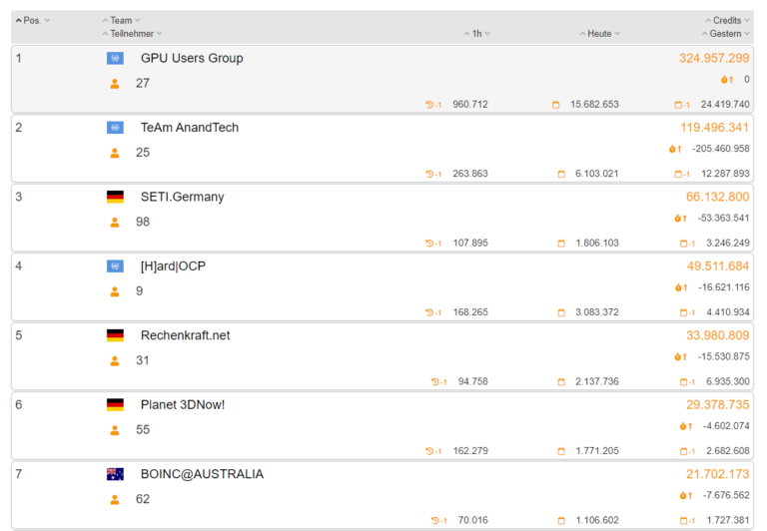Image resolution: width=767 pixels, height=531 pixels.
Task: Click member icon beside 27 participants
Action: pos(115,84)
